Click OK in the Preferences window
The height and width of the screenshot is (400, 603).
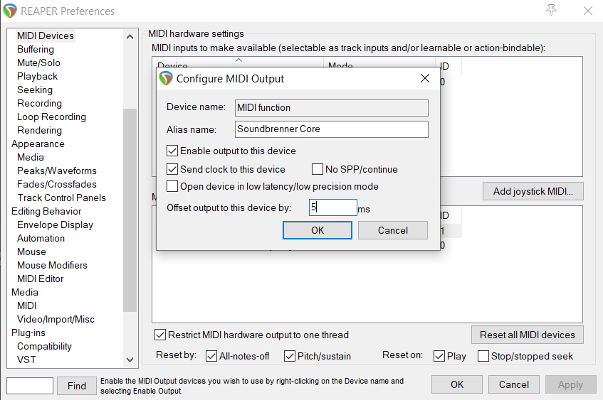pyautogui.click(x=457, y=384)
